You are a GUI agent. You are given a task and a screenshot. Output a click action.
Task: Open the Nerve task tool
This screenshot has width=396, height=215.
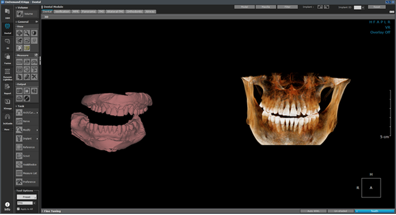pyautogui.click(x=27, y=121)
